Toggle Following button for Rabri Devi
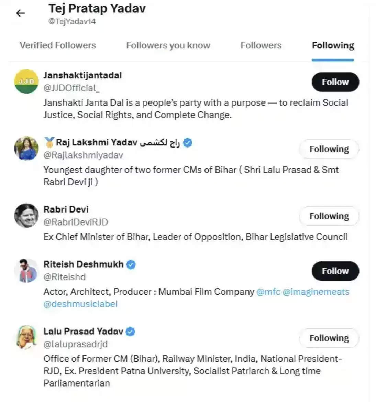Screen dimensions: 376x402 (329, 216)
